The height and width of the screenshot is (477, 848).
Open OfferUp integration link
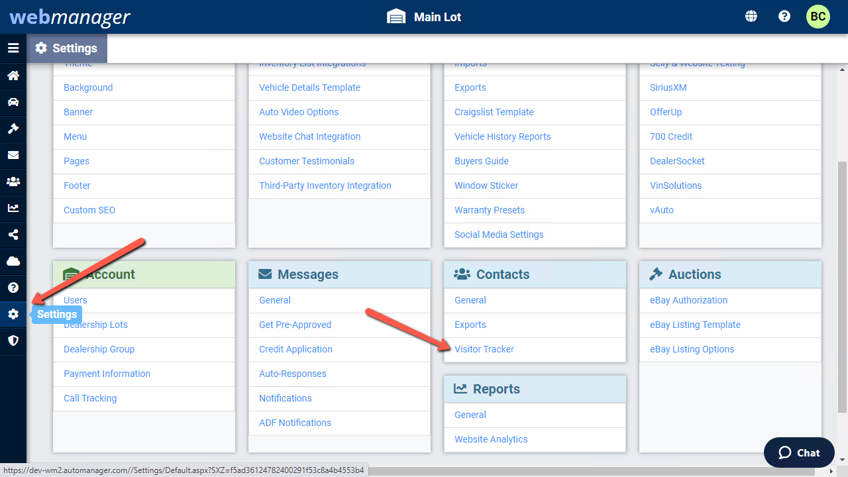666,112
